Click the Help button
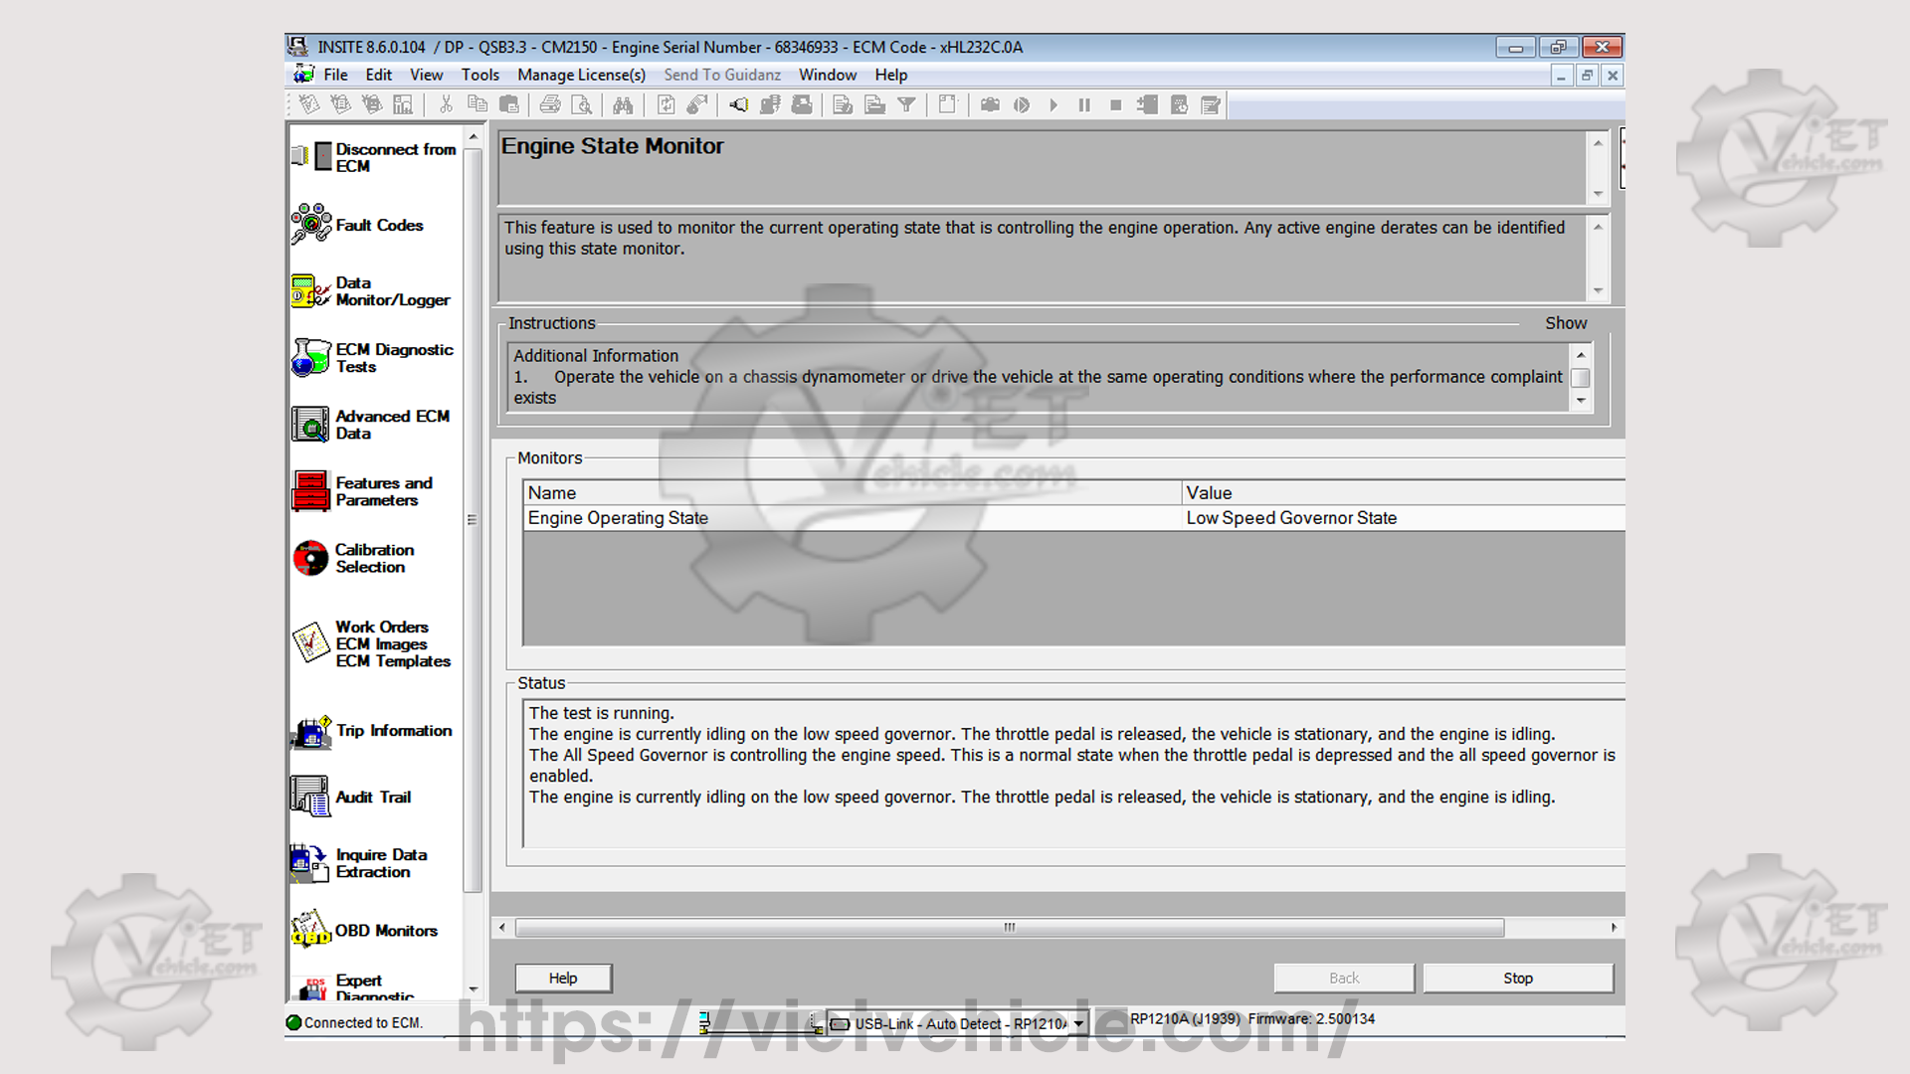The height and width of the screenshot is (1074, 1910). pyautogui.click(x=563, y=979)
